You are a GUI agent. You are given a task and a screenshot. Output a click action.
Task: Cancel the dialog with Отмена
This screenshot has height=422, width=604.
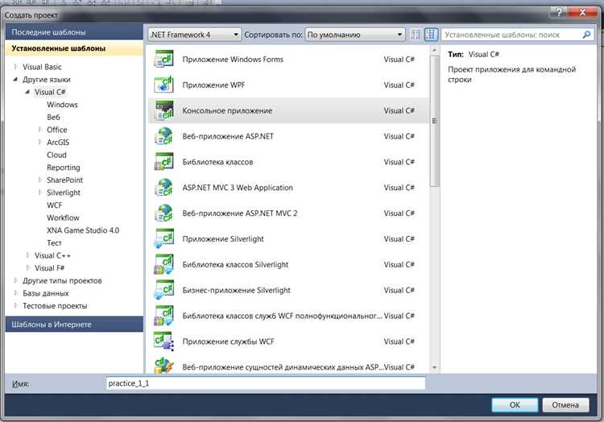(x=565, y=404)
